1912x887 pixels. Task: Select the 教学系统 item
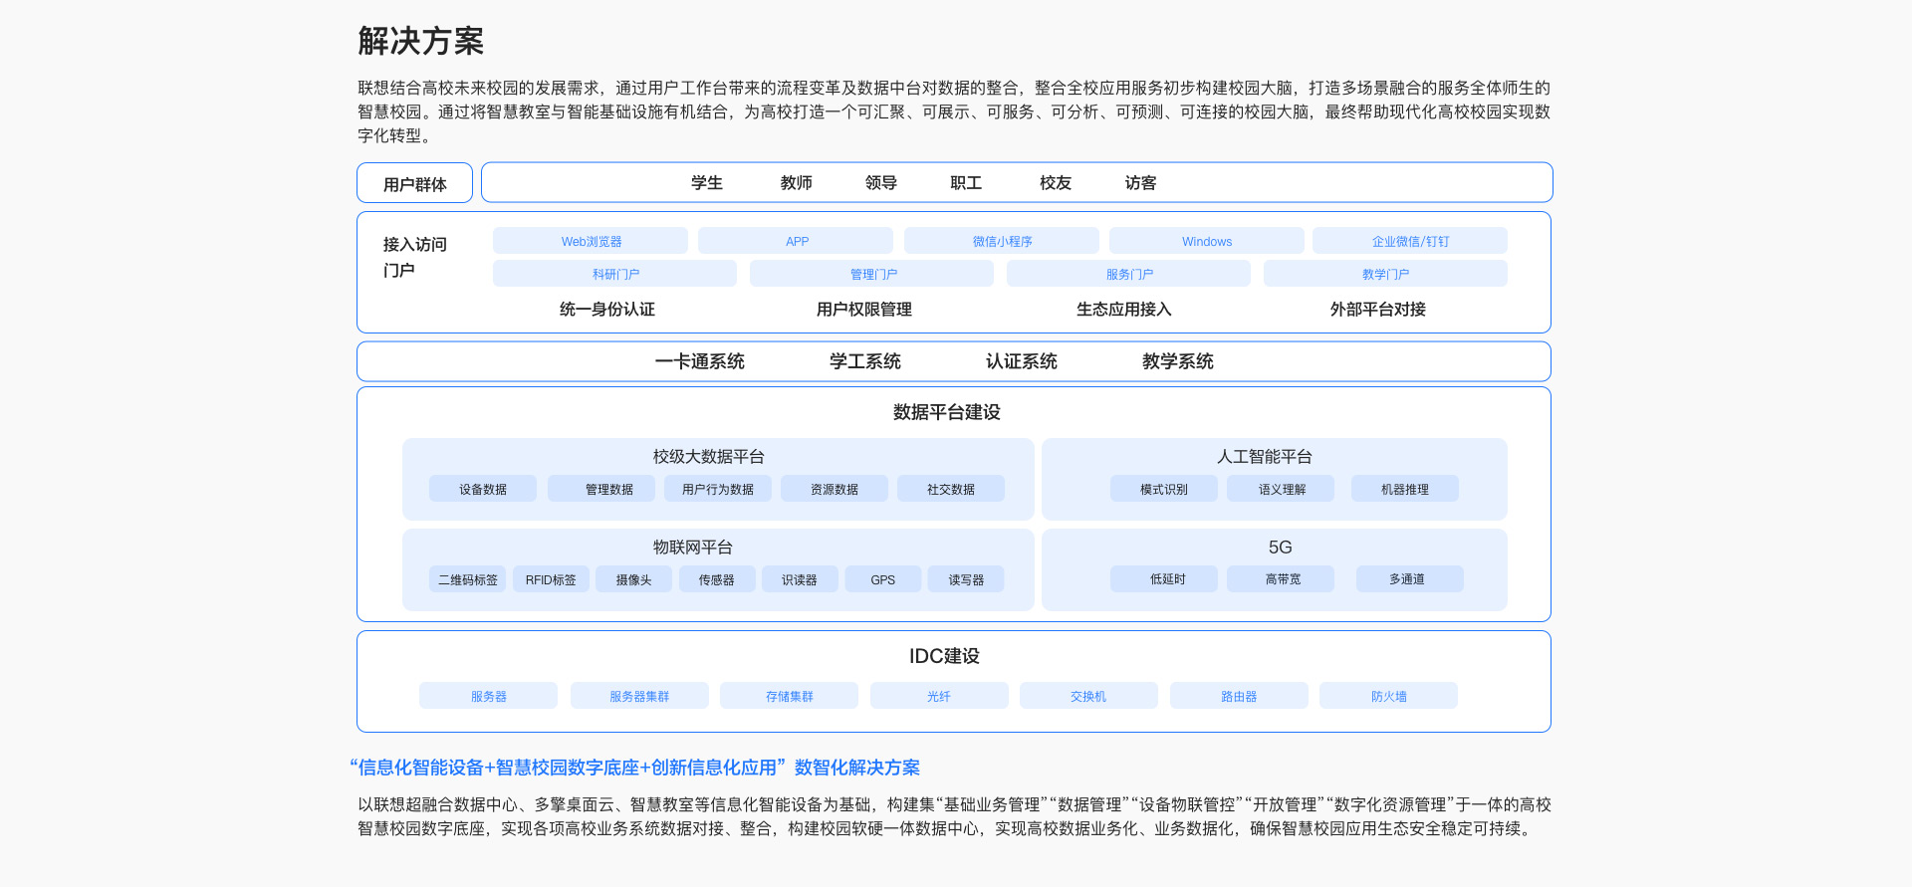point(1177,361)
